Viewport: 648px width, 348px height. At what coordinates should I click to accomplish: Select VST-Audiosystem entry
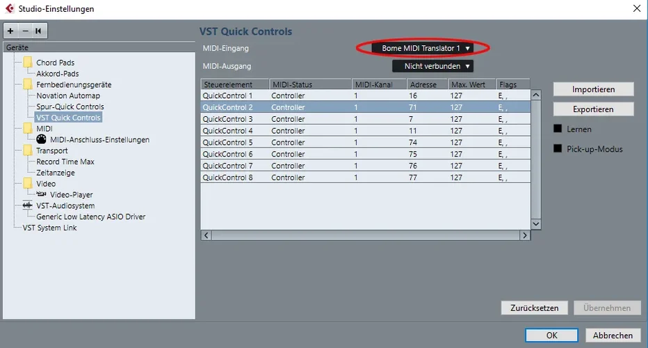tap(65, 205)
